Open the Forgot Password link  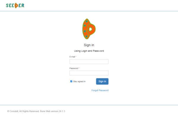tap(100, 90)
